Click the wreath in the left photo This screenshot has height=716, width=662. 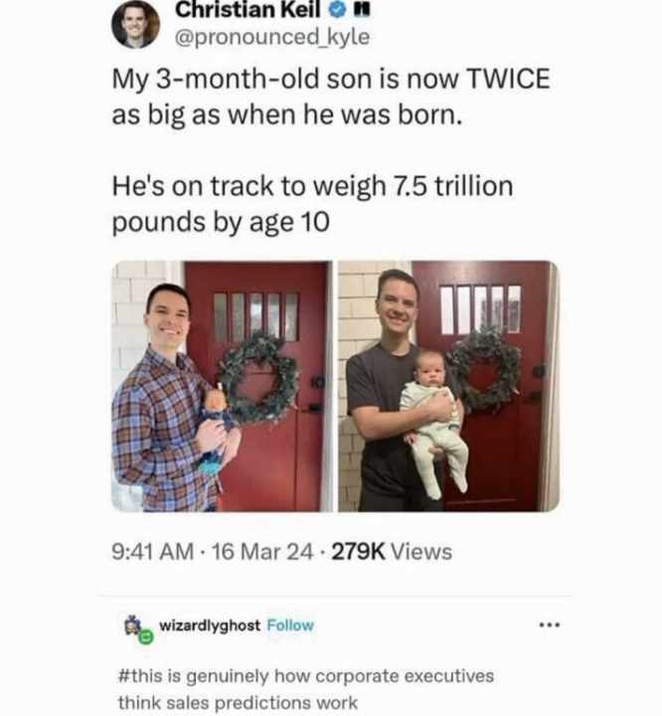(259, 378)
